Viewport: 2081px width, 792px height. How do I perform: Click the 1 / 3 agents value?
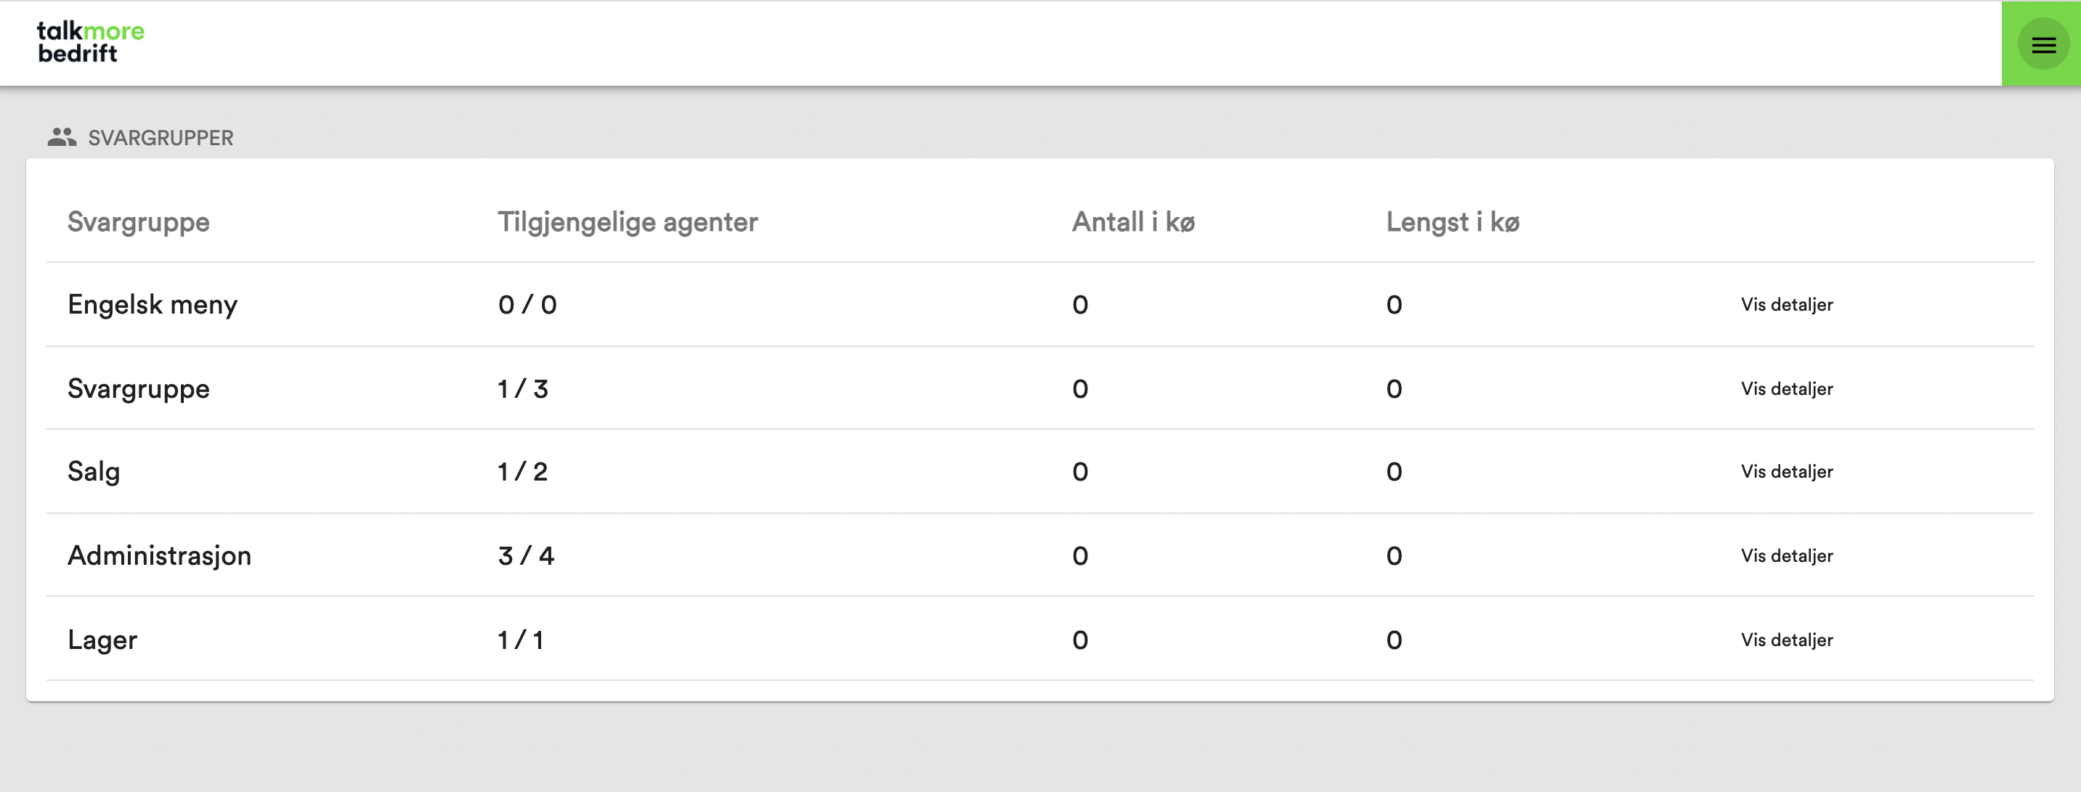(523, 389)
